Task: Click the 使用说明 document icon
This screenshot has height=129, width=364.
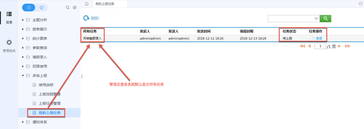Action: click(34, 85)
